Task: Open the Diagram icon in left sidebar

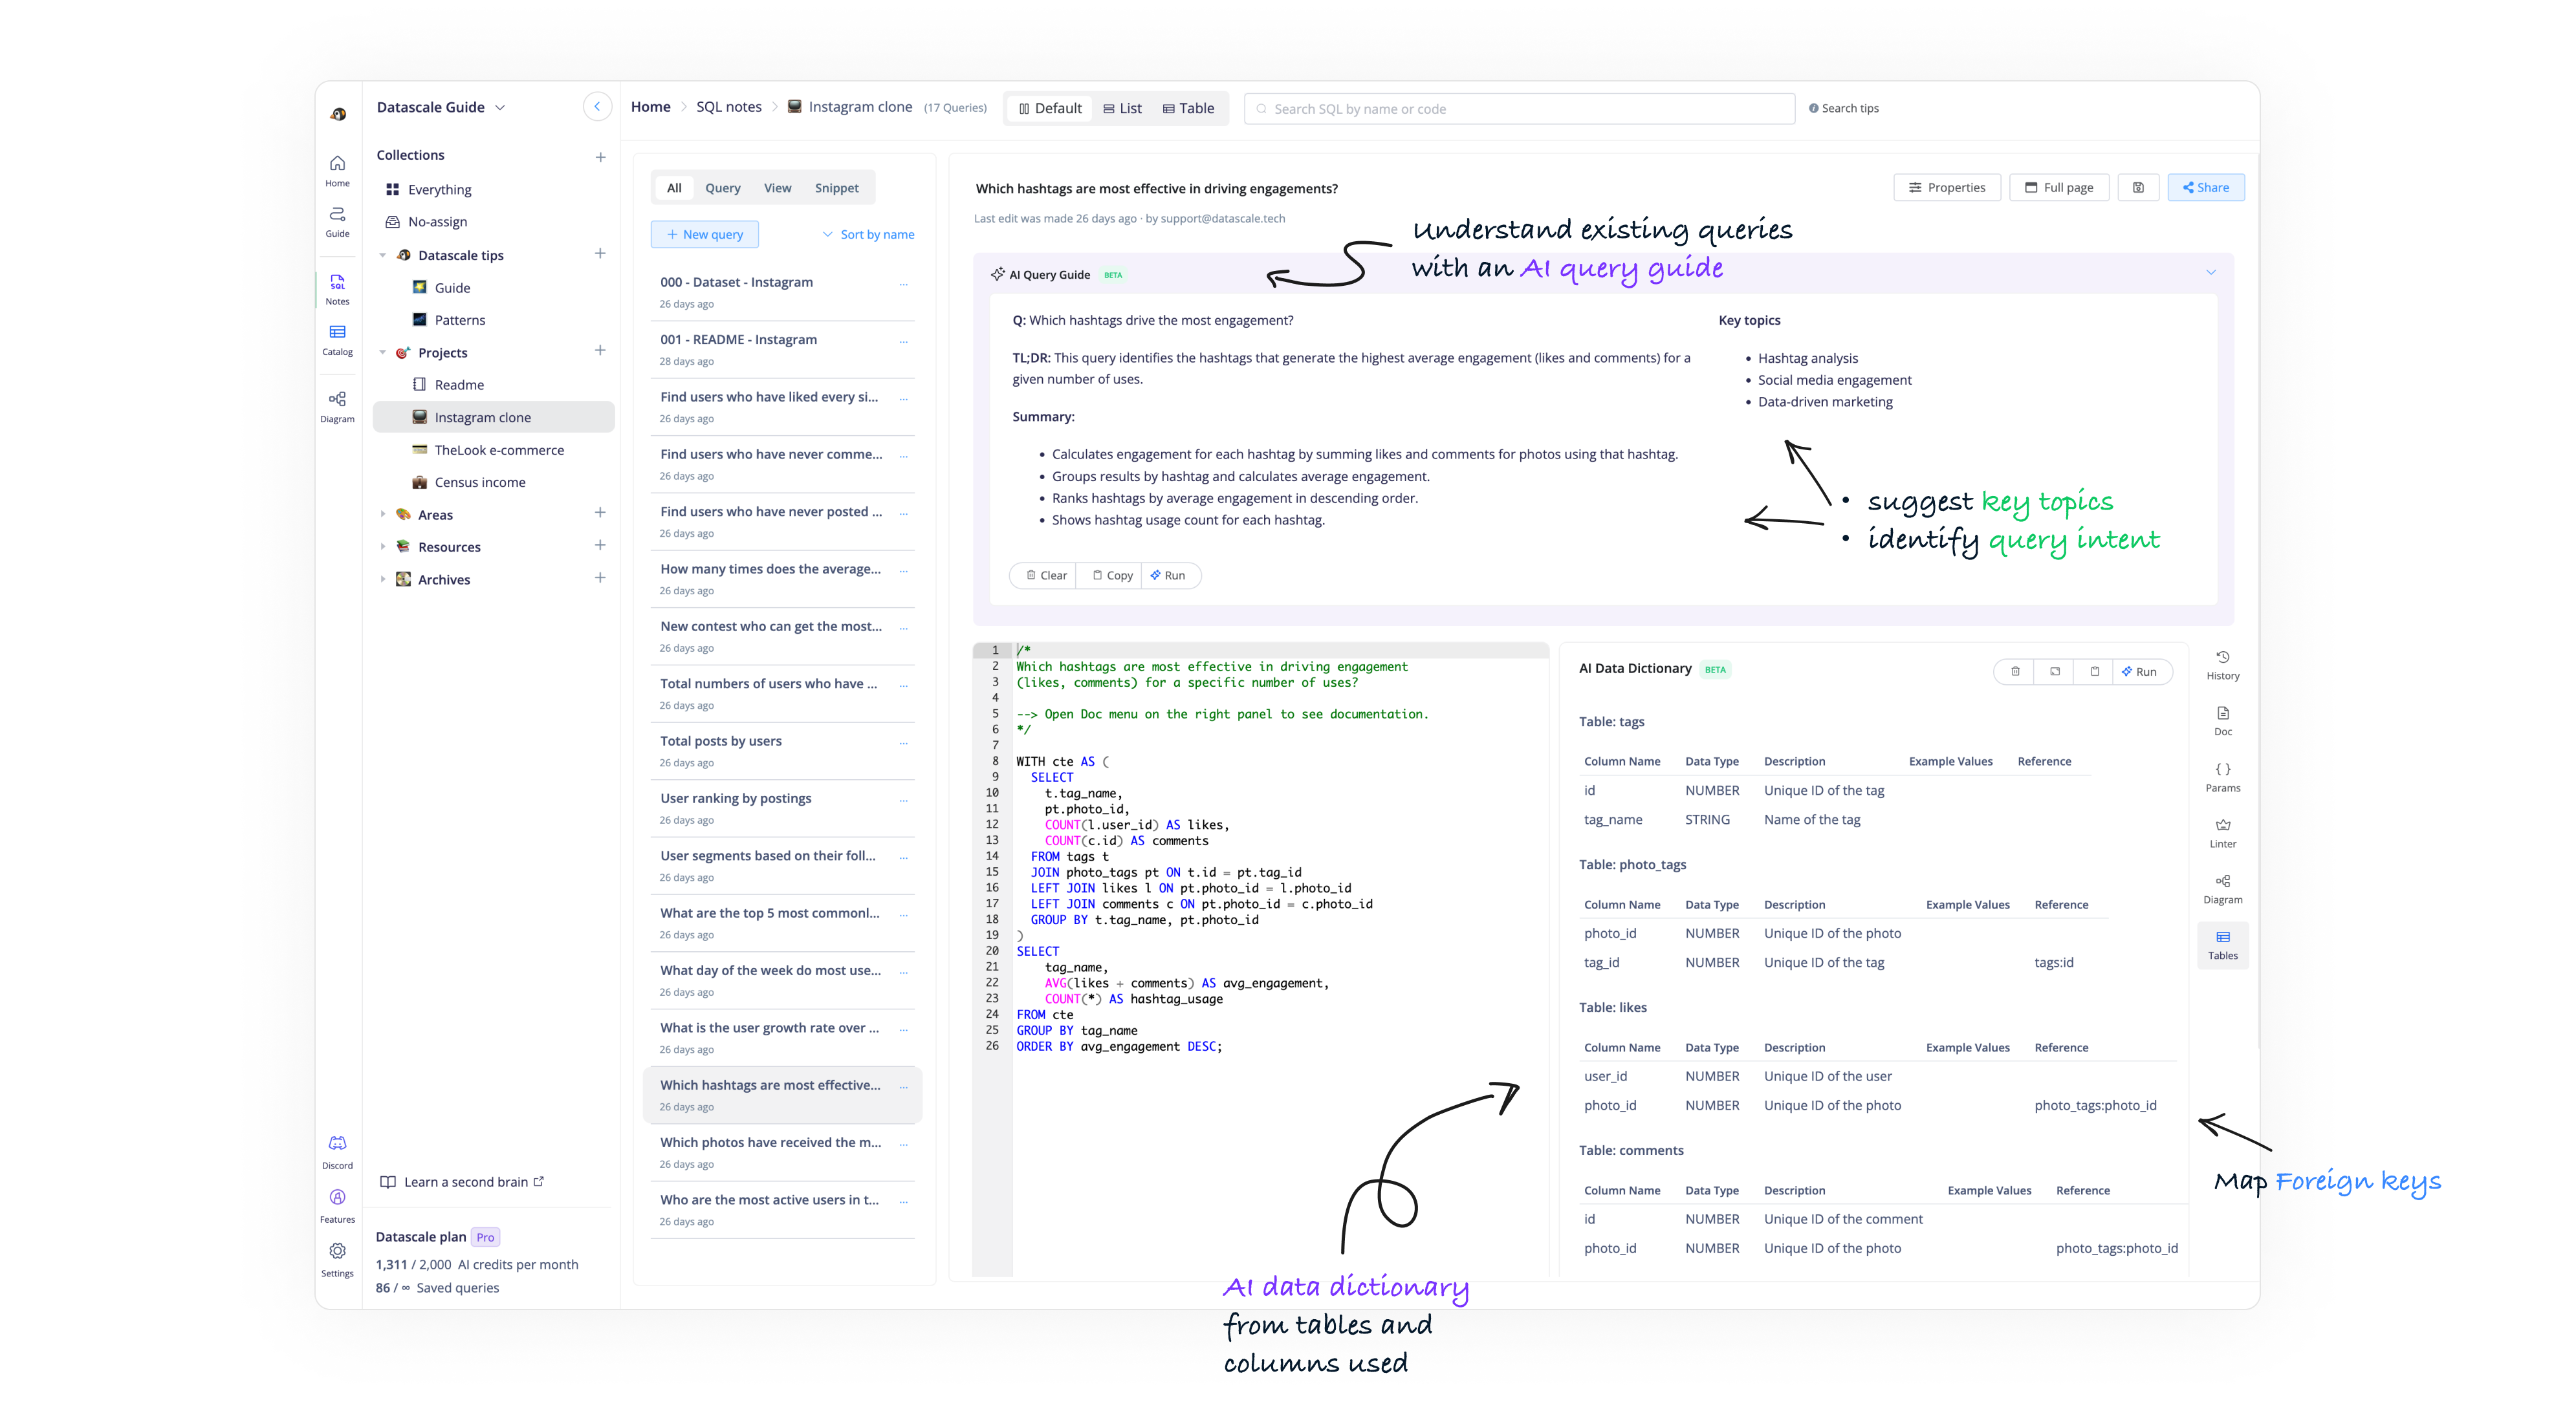Action: (337, 405)
